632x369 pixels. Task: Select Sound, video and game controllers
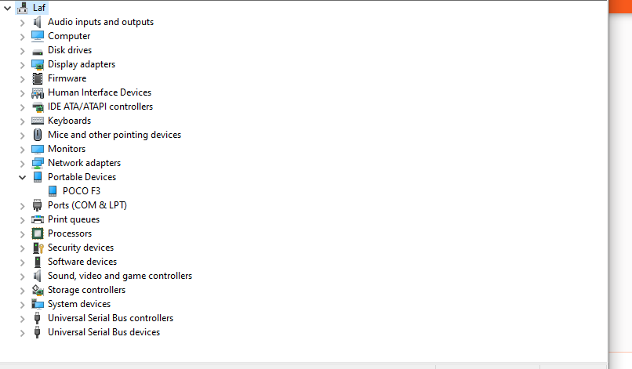point(119,276)
